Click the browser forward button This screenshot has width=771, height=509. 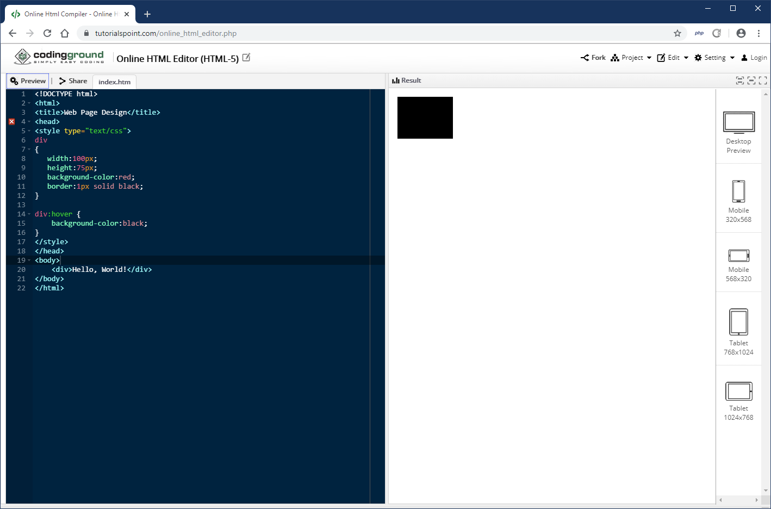30,33
